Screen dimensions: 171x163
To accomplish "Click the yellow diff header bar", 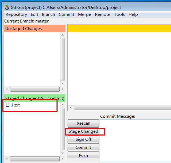I will click(x=119, y=28).
